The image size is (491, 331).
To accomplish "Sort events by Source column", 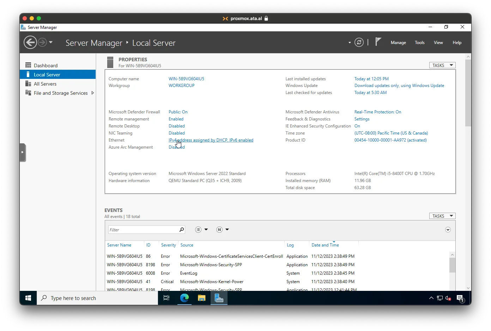I will click(187, 245).
